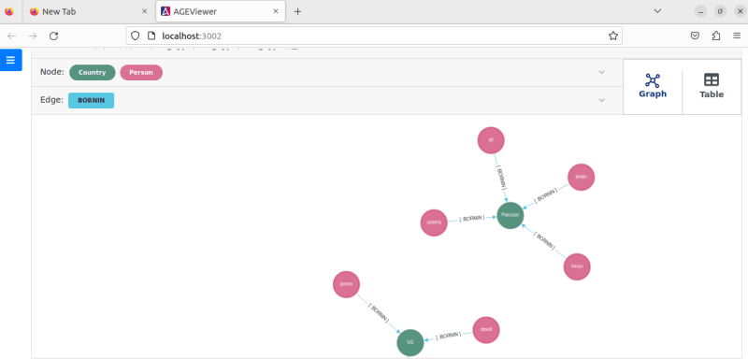The image size is (748, 359).
Task: Open the site shield tracking protection icon
Action: click(136, 36)
